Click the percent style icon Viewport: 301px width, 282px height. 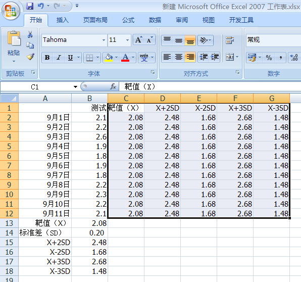269,58
